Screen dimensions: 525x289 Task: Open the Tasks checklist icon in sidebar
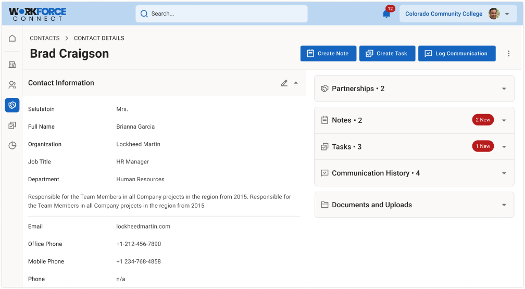point(12,125)
